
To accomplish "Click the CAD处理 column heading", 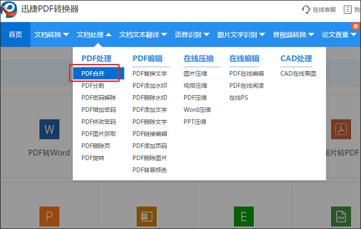I will point(297,58).
